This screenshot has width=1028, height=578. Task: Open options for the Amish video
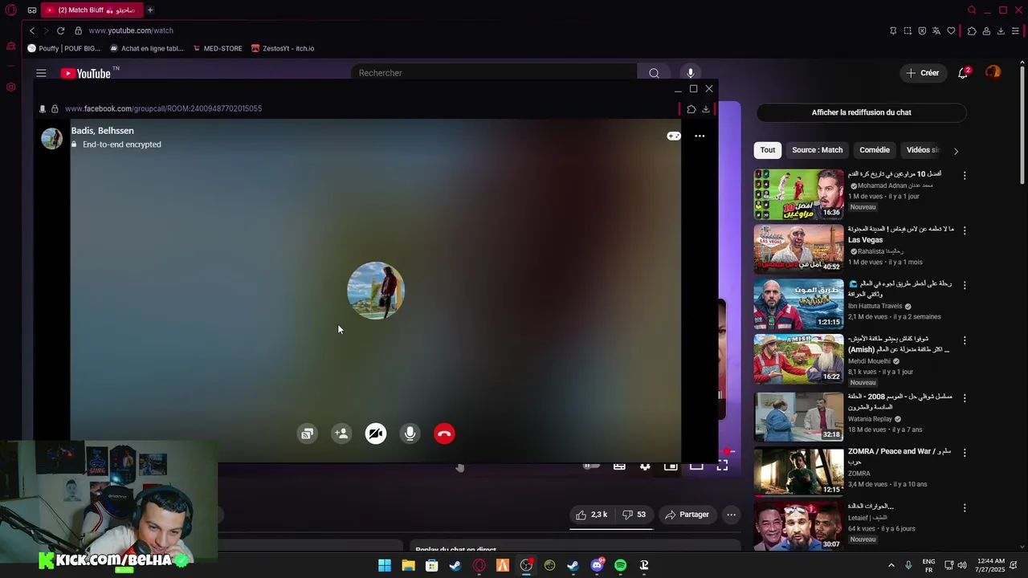[x=965, y=340]
